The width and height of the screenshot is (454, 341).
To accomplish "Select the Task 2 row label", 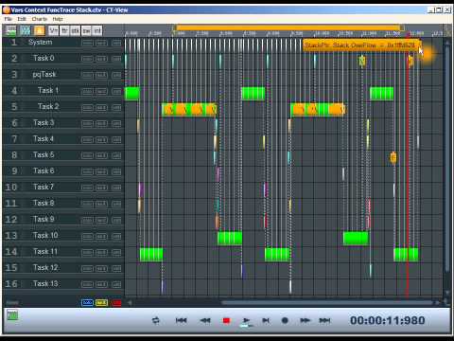I will click(48, 107).
